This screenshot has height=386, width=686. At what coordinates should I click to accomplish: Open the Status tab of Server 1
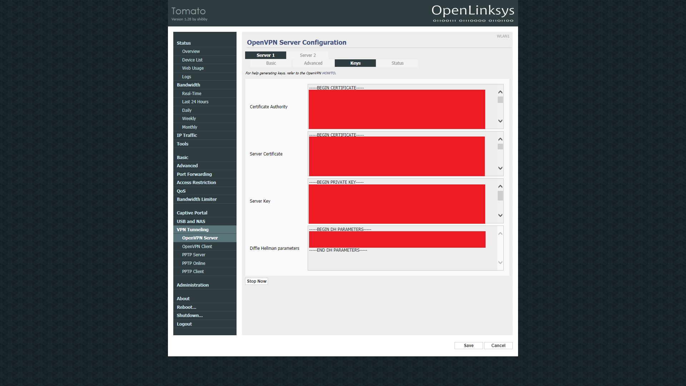pos(397,63)
